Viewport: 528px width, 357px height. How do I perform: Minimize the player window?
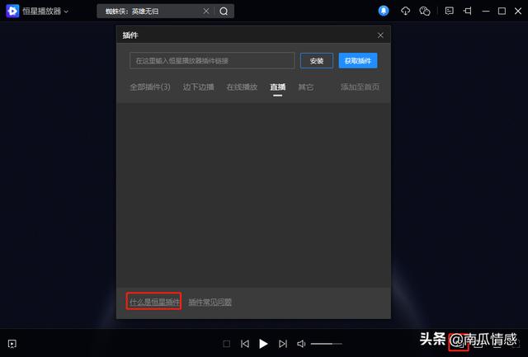point(486,11)
